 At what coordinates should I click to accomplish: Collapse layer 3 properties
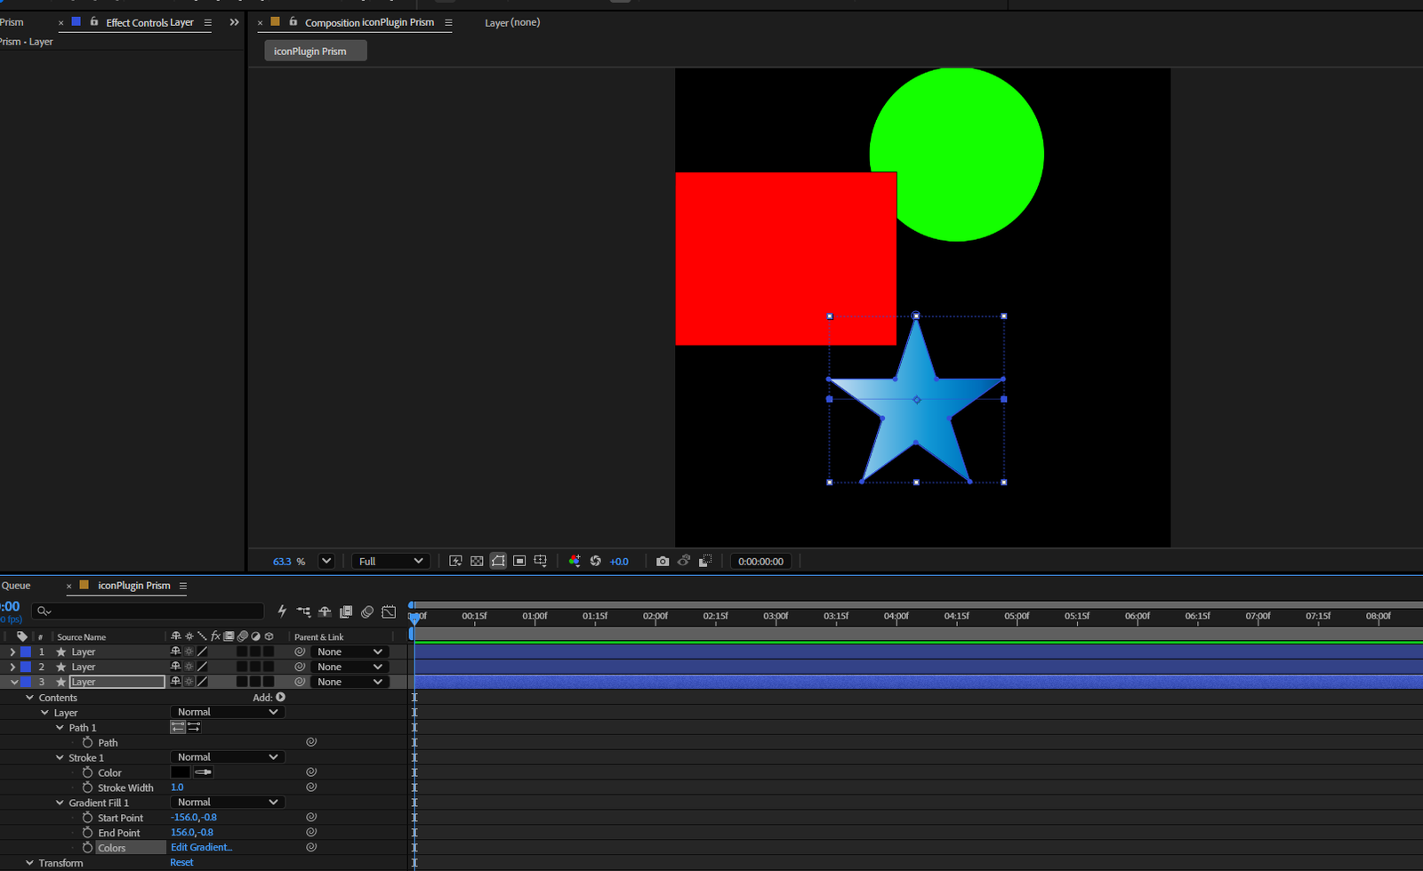pos(14,682)
